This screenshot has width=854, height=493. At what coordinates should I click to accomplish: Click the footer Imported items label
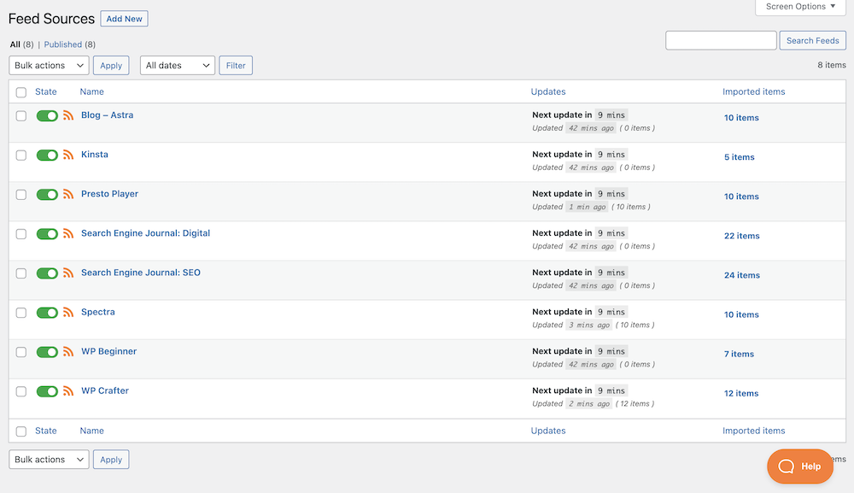[x=754, y=431]
